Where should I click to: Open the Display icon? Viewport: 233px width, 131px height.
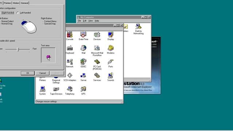pyautogui.click(x=111, y=36)
